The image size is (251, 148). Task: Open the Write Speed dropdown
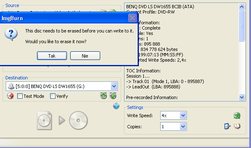[183, 116]
